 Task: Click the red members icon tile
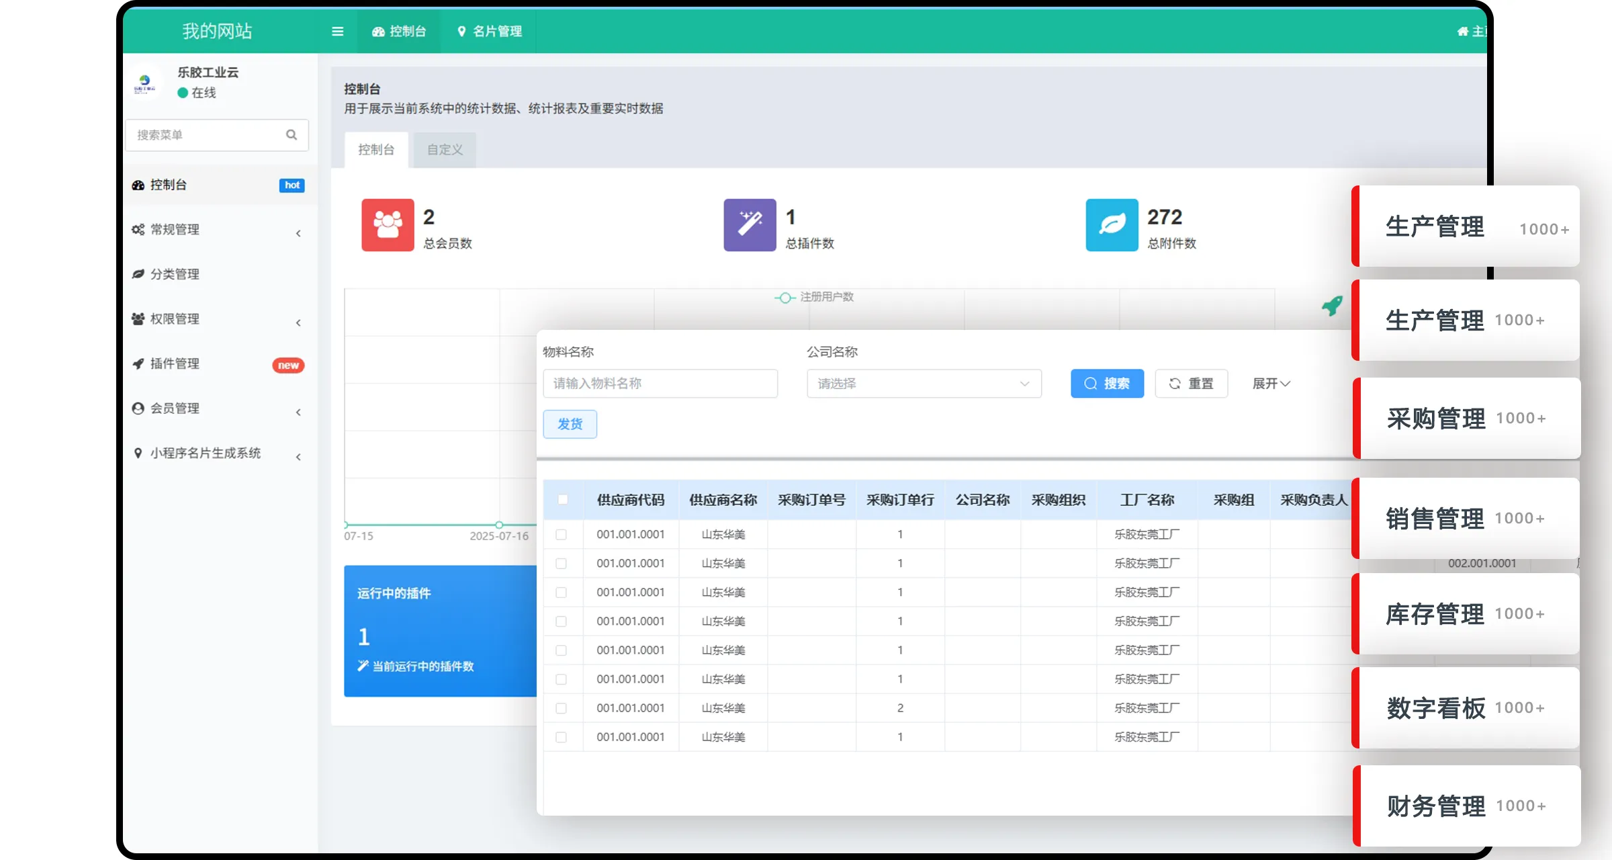(x=388, y=225)
